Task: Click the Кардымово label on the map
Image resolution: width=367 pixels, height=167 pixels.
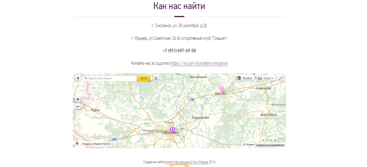Action: point(200,118)
